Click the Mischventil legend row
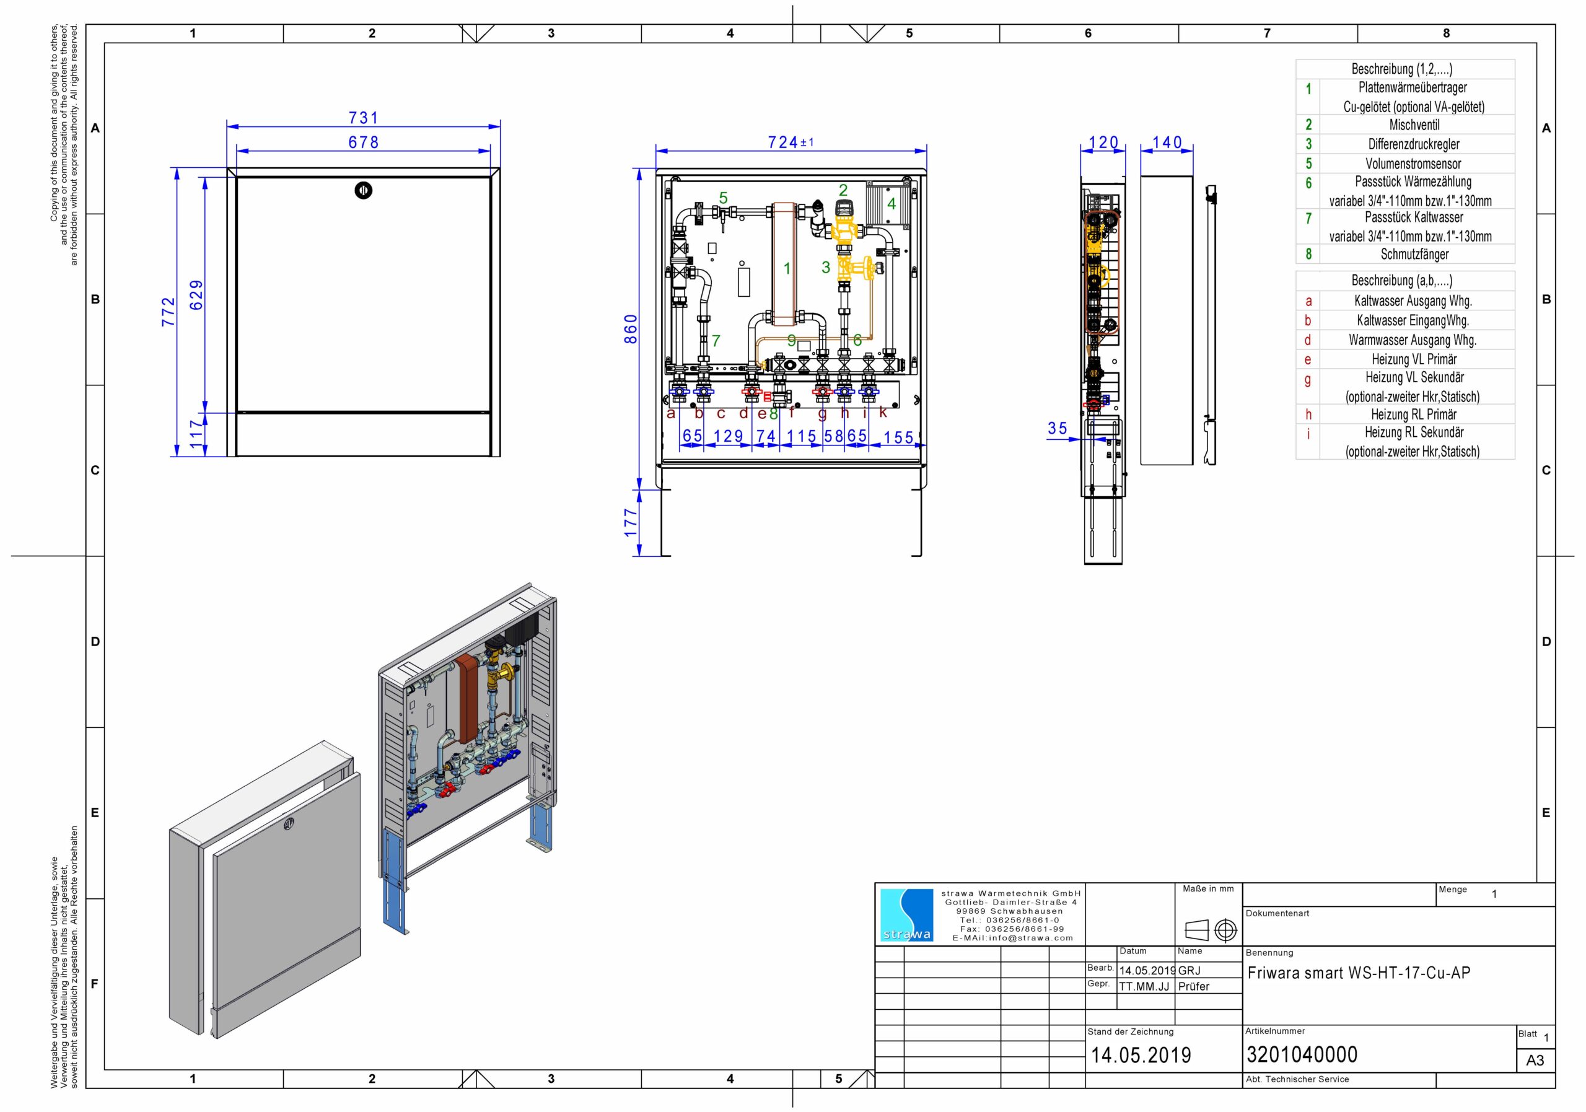 coord(1413,125)
